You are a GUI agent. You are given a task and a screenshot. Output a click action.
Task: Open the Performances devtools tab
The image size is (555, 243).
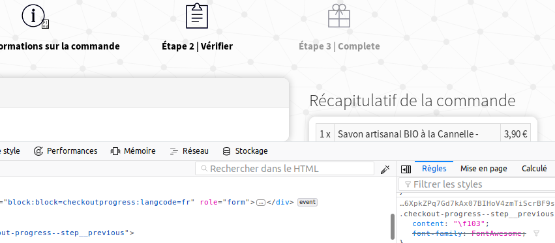(65, 151)
